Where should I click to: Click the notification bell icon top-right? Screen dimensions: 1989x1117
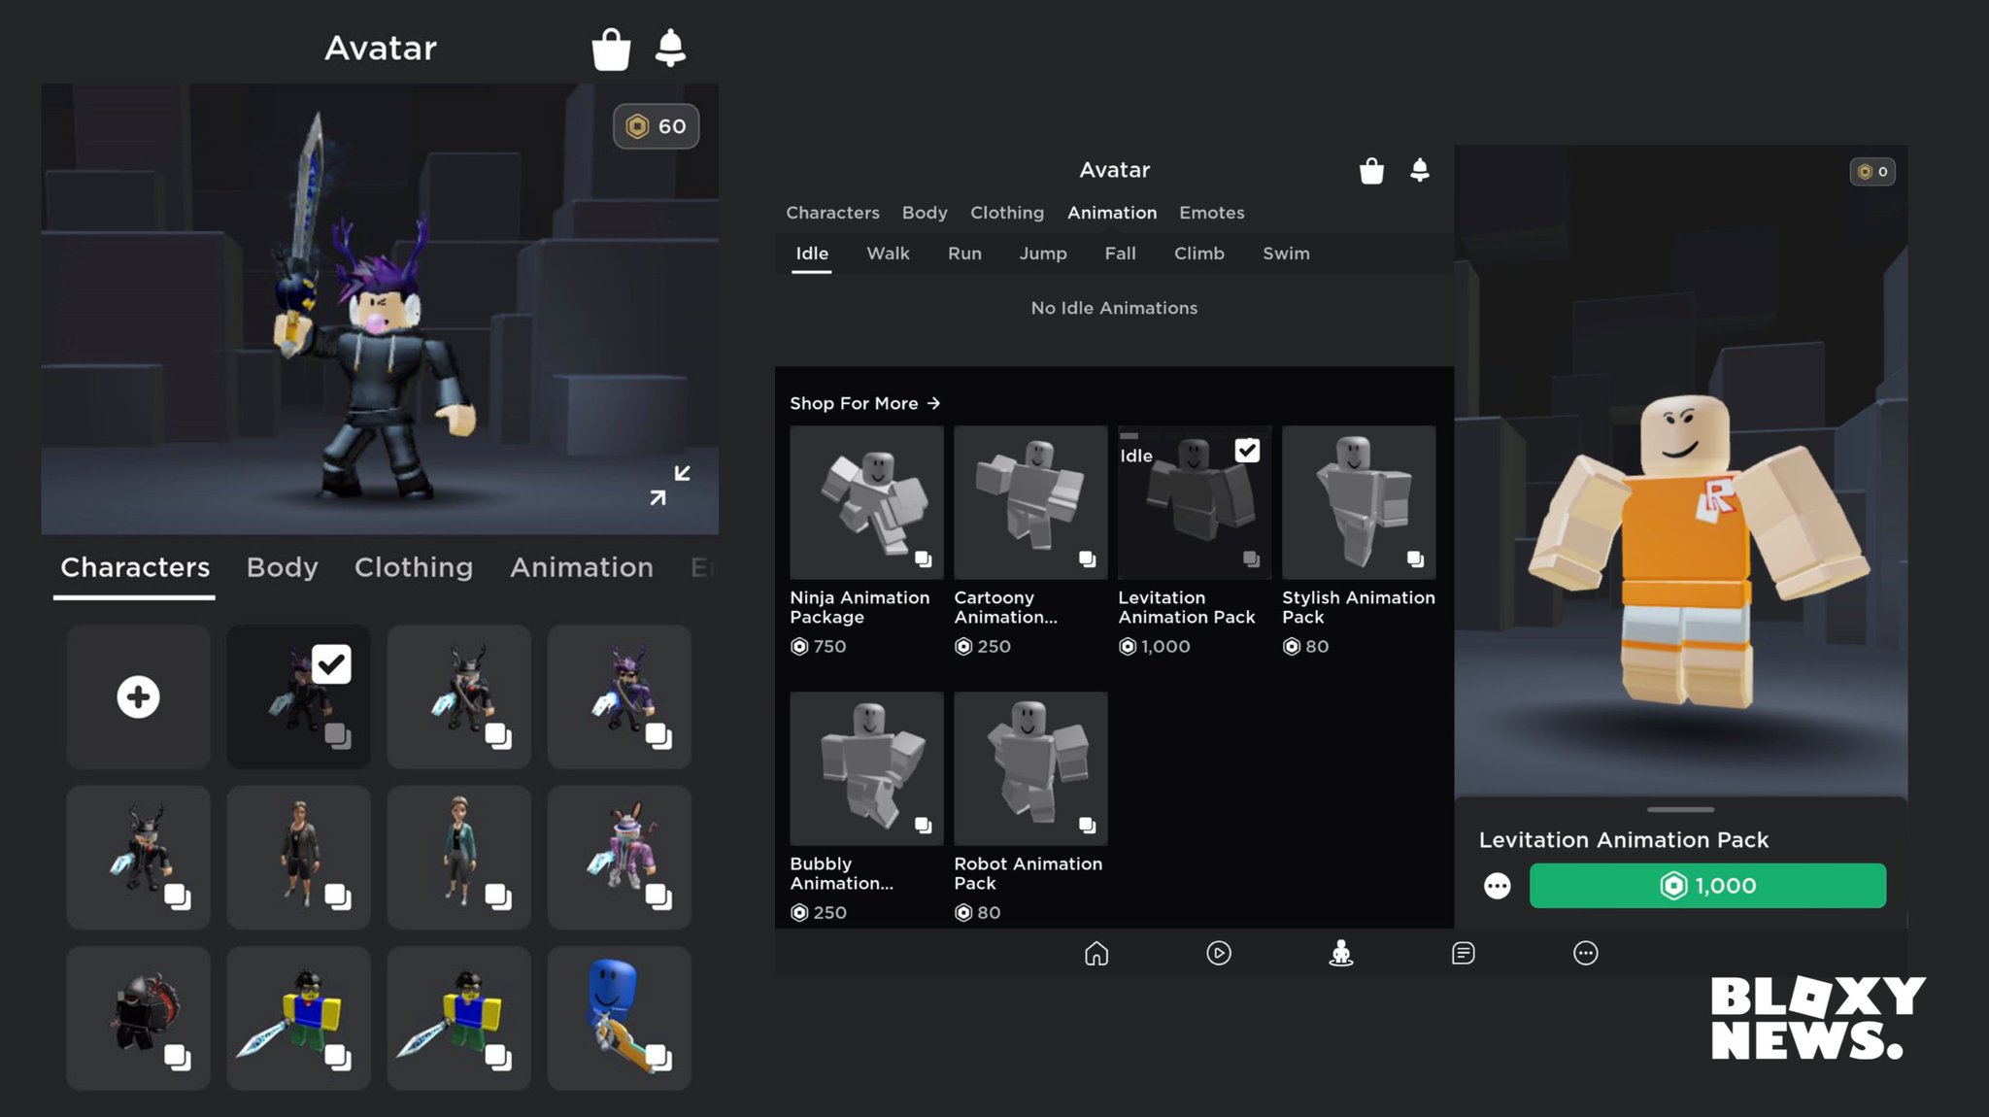tap(1421, 171)
